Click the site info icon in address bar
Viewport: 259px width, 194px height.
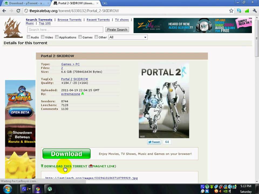26,11
